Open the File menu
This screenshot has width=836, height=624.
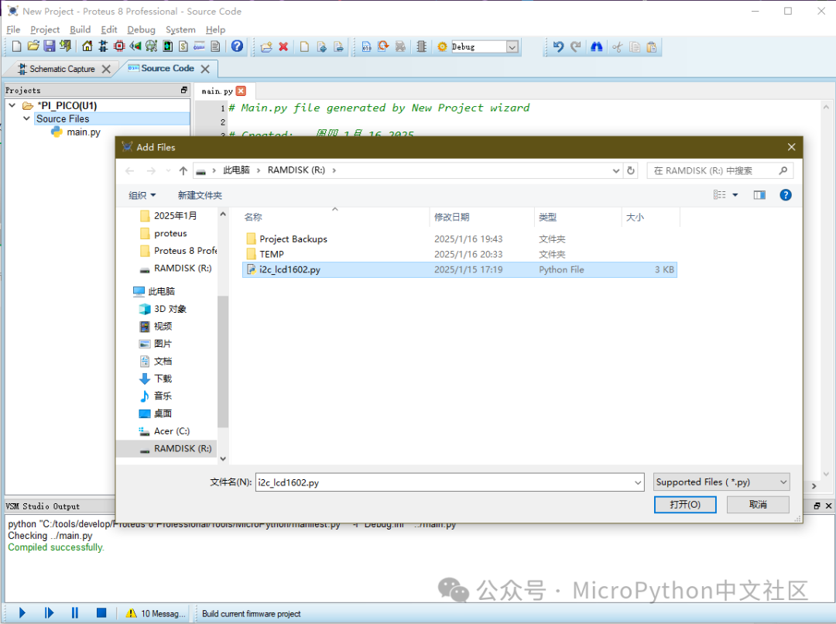pos(13,29)
